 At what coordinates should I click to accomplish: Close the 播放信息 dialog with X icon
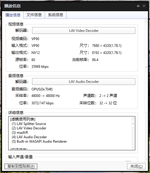coord(144,6)
